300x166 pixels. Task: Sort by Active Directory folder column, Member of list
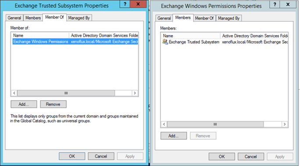[x=104, y=35]
